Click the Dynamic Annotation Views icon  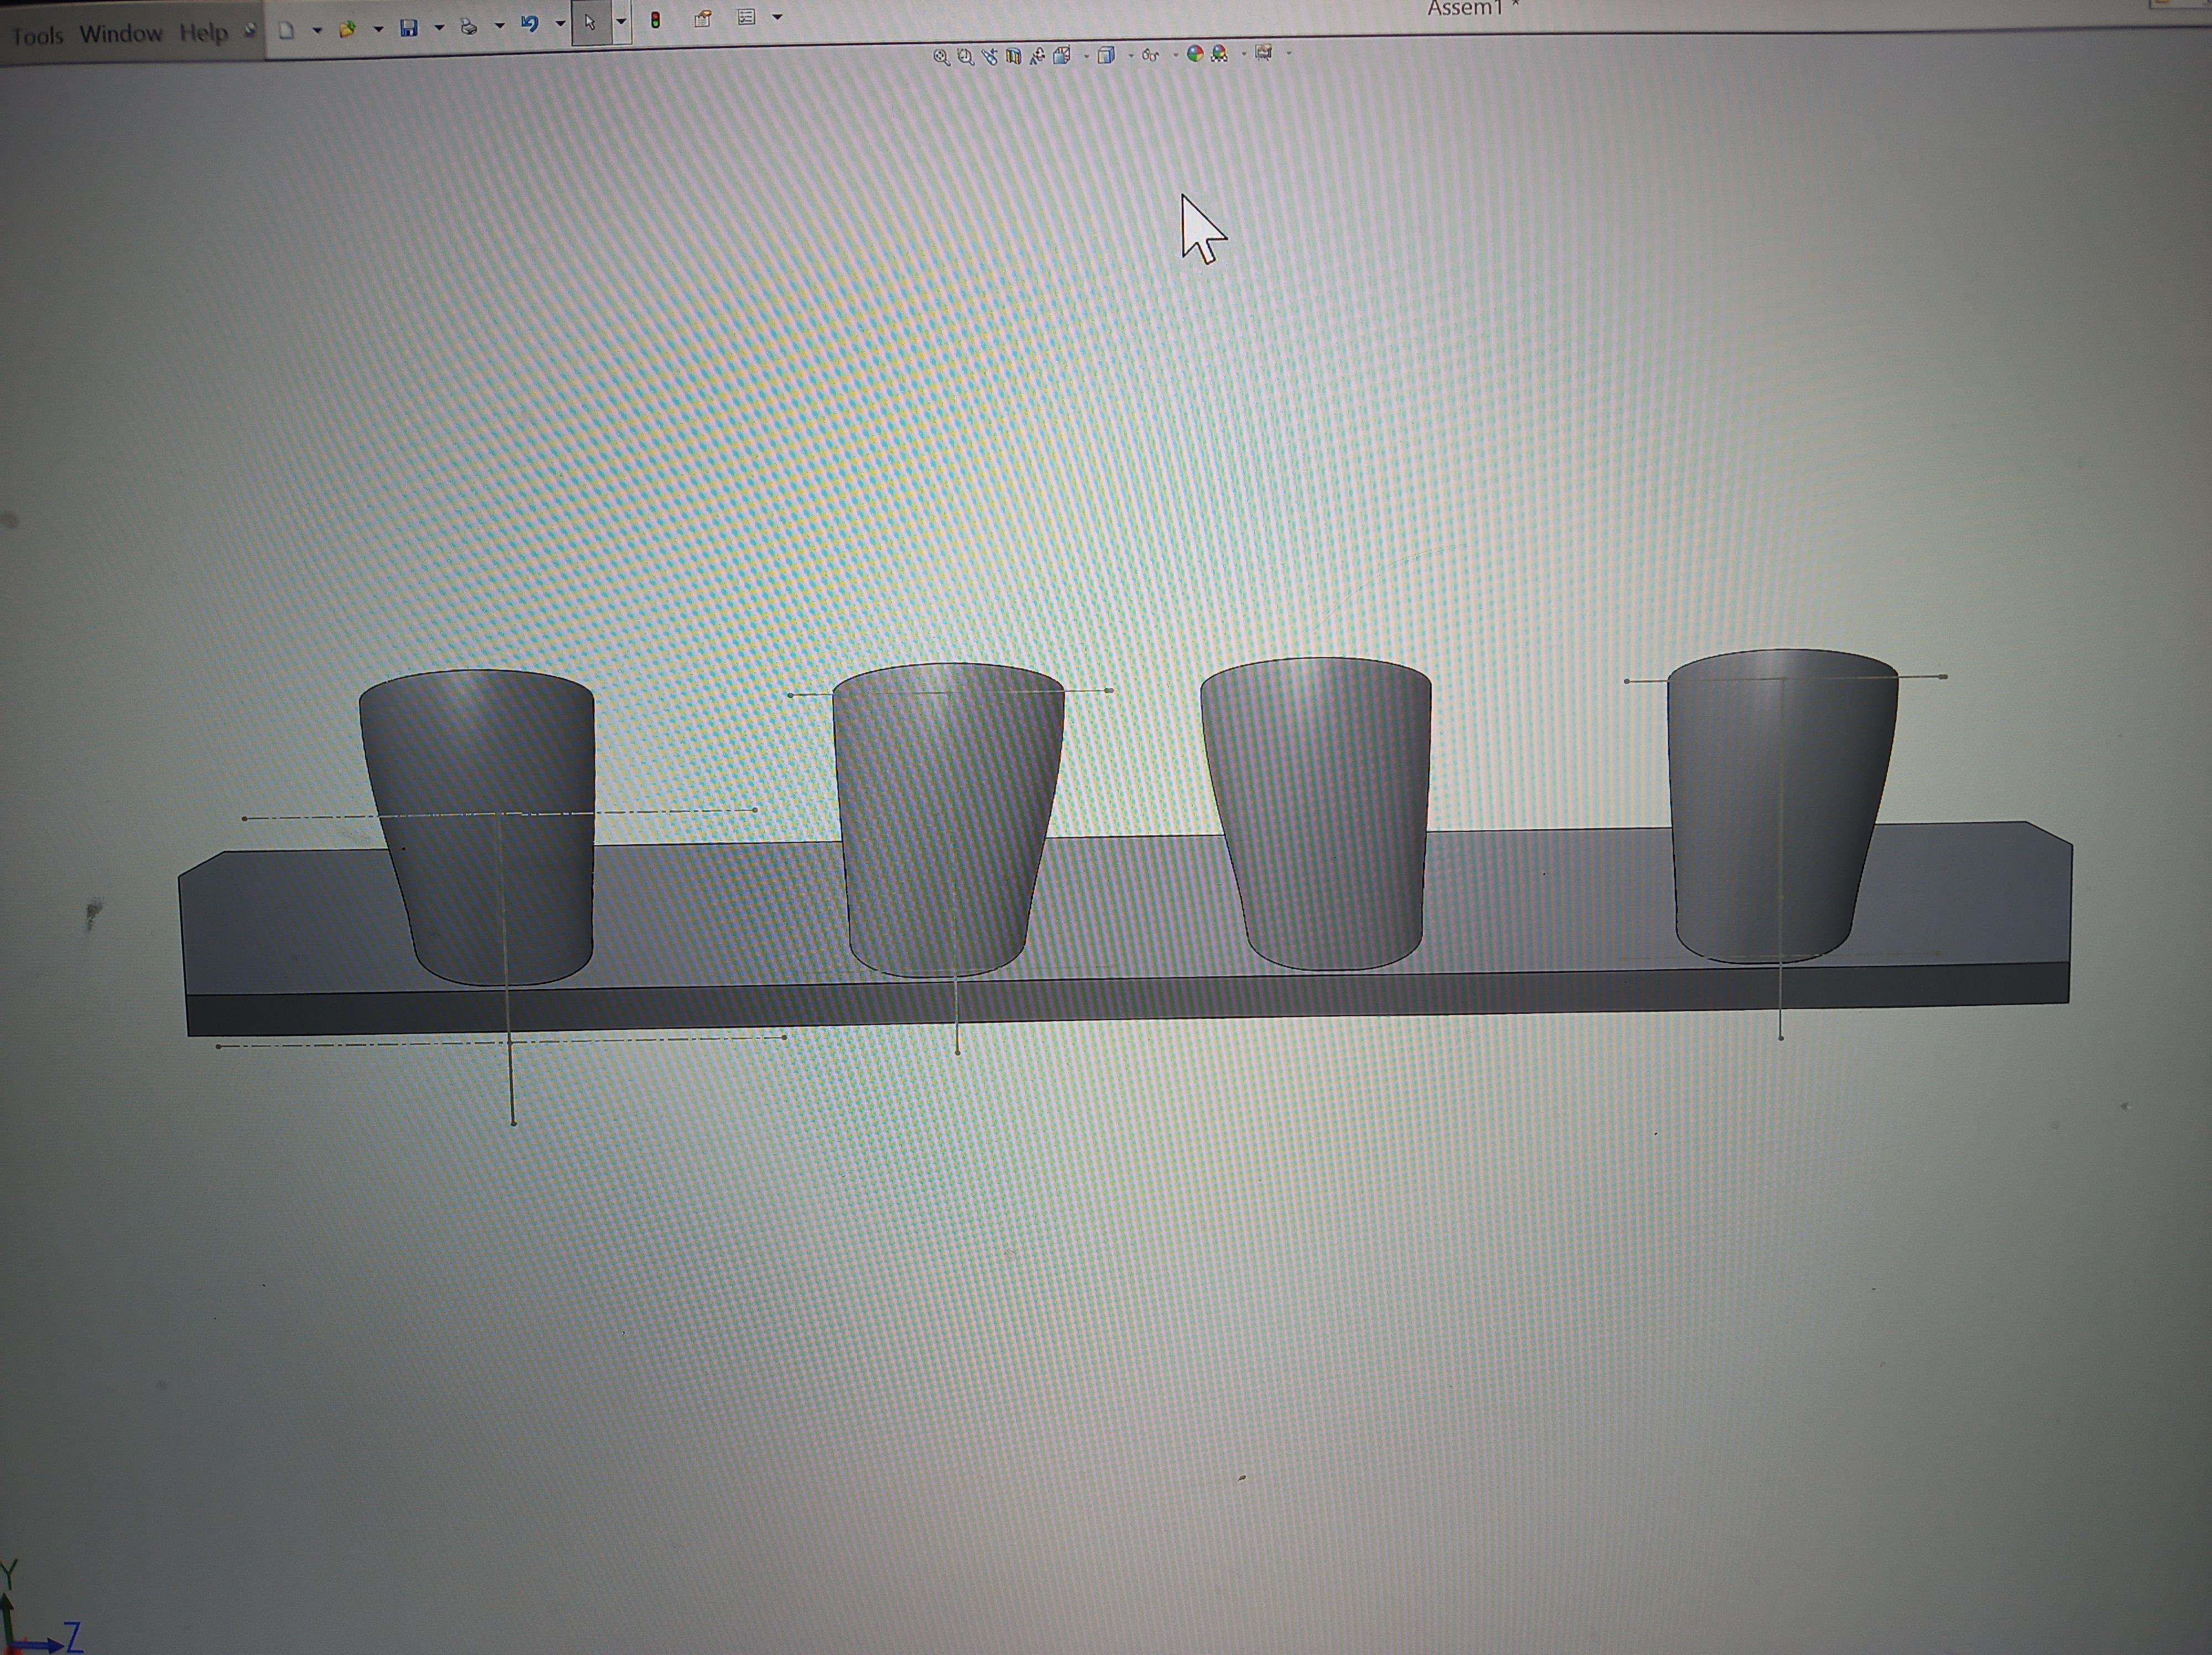(1038, 57)
